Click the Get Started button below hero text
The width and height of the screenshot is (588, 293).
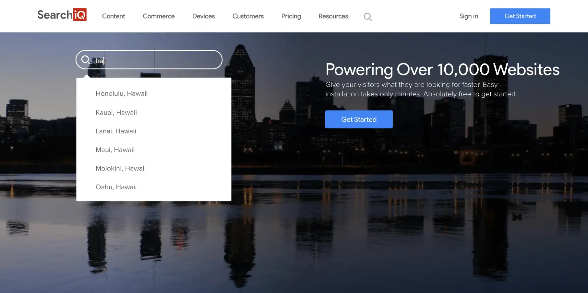359,119
